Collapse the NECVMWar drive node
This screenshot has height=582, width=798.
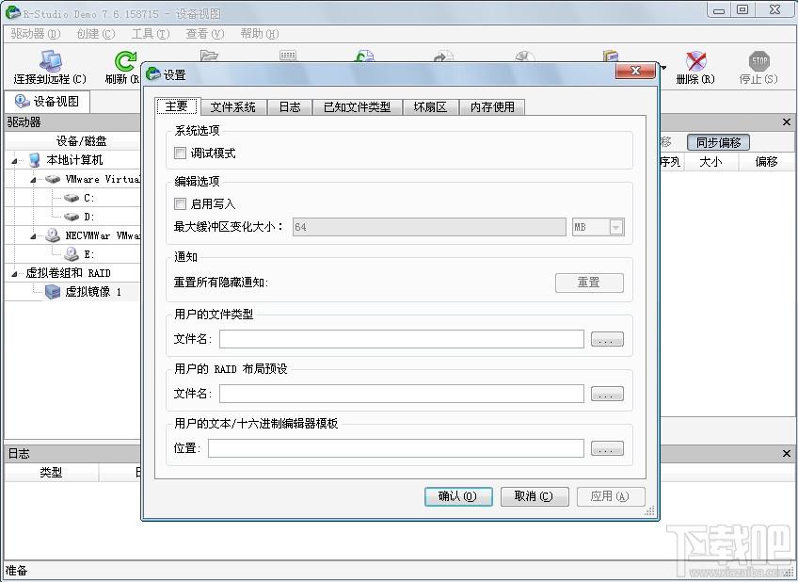[x=33, y=236]
